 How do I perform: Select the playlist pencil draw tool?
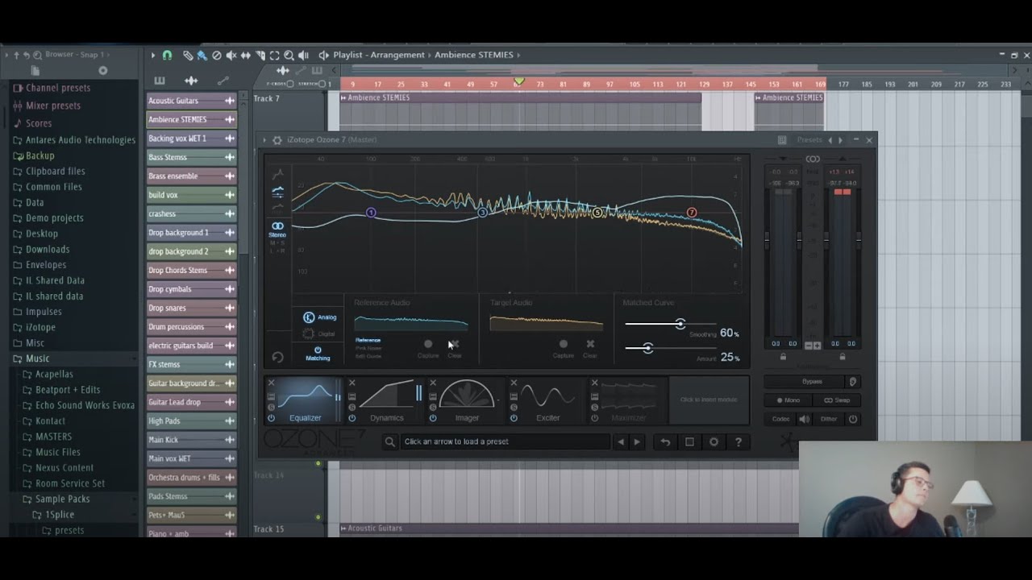coord(188,55)
